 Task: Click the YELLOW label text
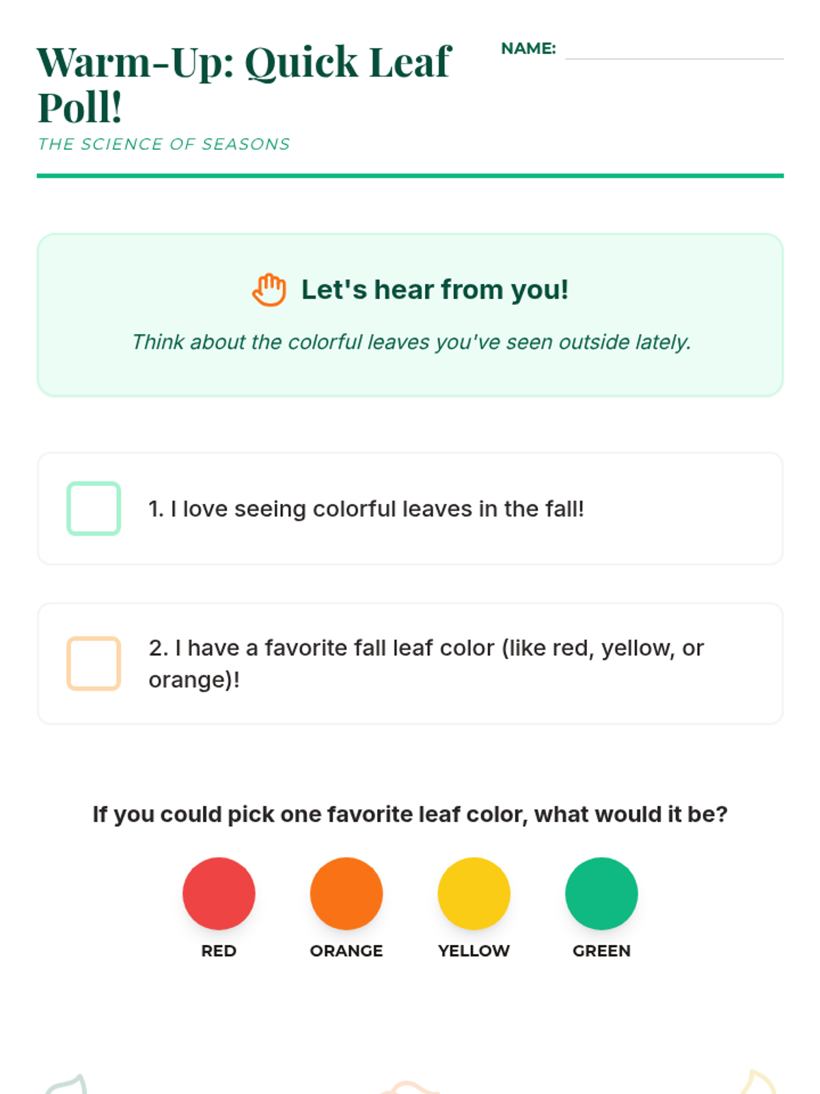474,950
